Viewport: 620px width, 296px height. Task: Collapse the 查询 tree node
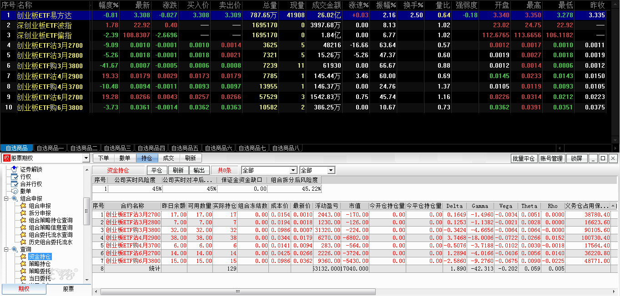click(6, 249)
